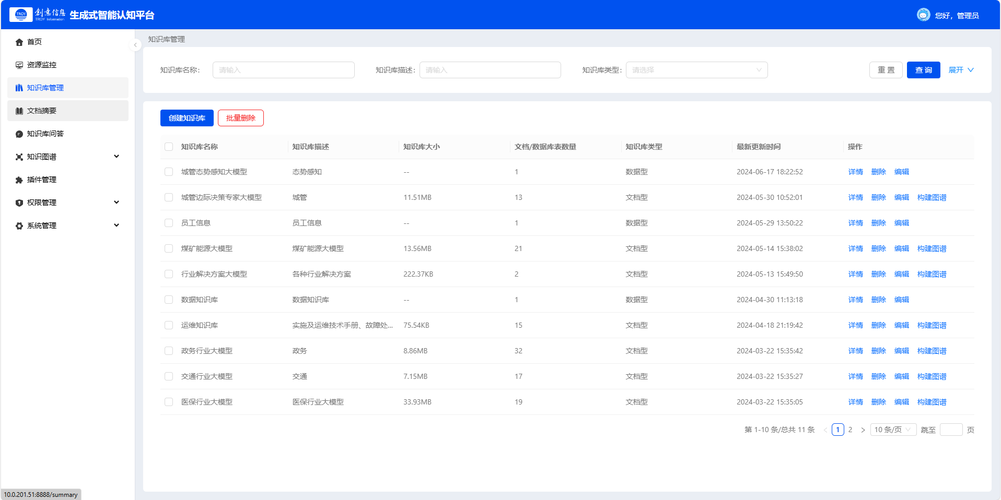Click the platform logo in the header
Viewport: 1001px width, 500px height.
[38, 15]
